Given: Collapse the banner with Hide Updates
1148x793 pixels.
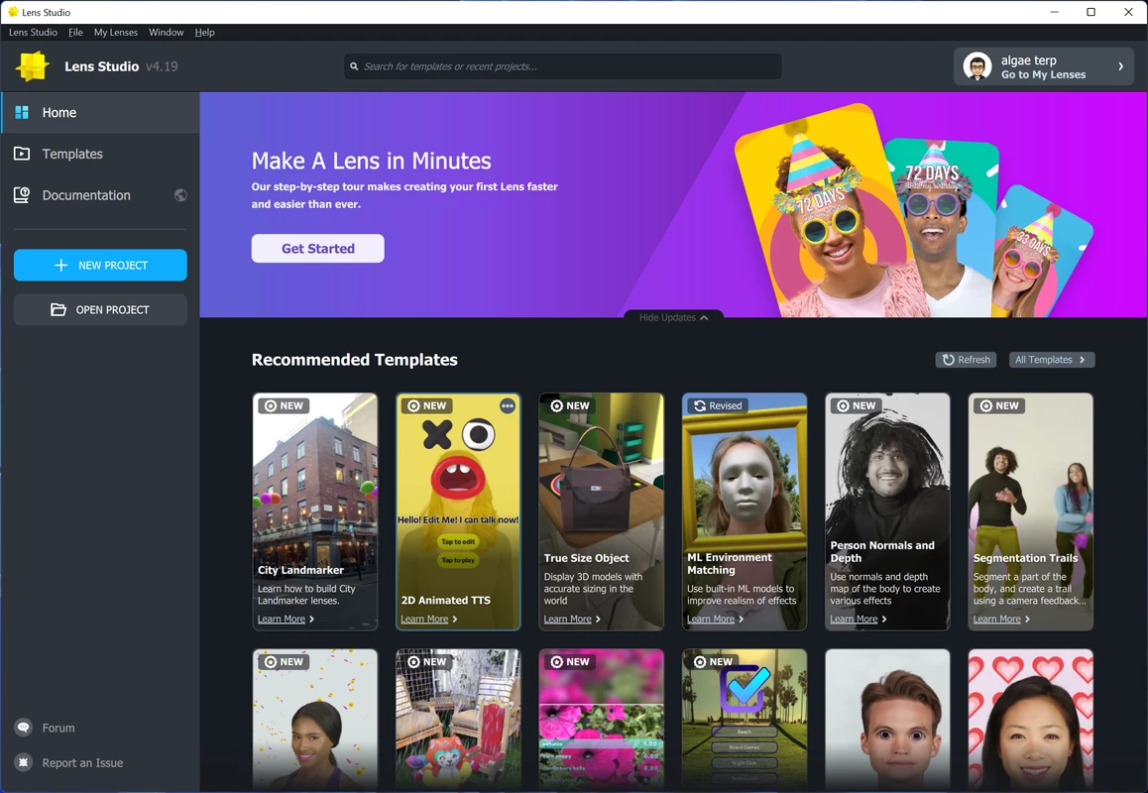Looking at the screenshot, I should click(673, 318).
